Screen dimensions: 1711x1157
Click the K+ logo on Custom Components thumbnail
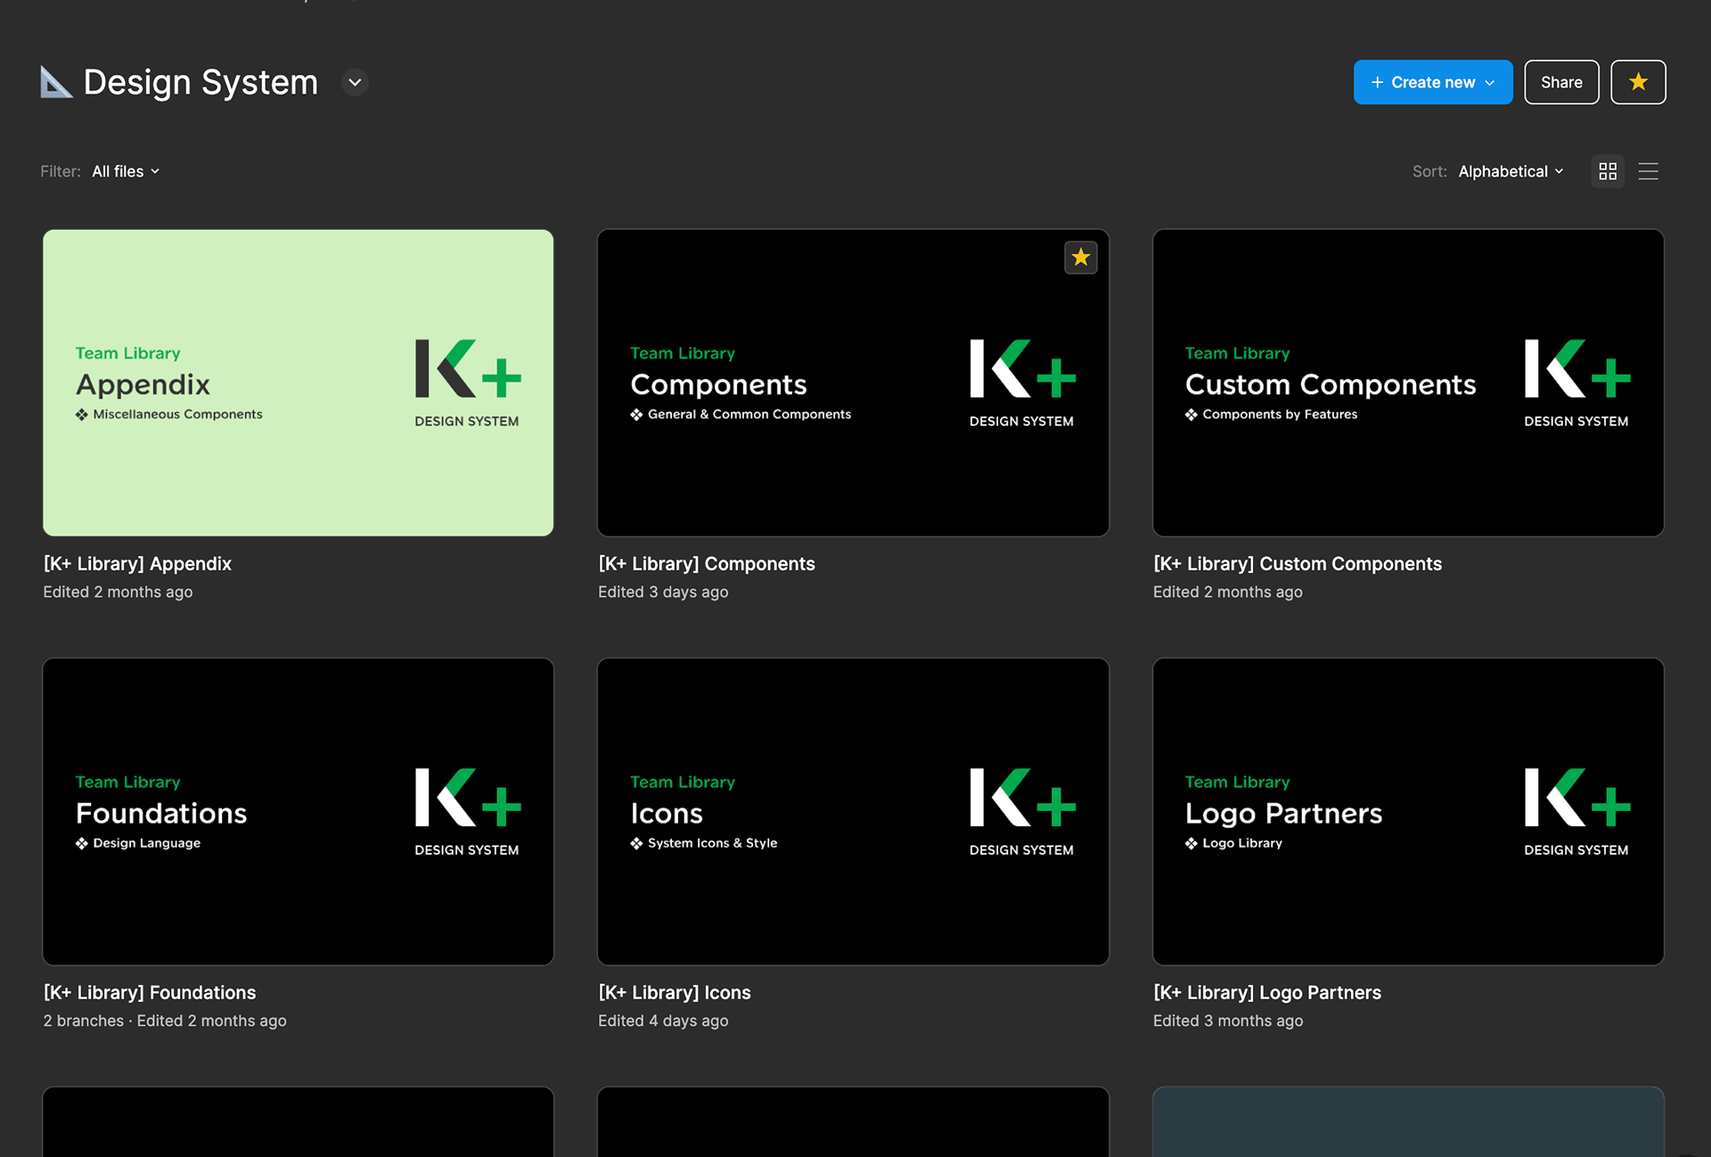coord(1577,368)
